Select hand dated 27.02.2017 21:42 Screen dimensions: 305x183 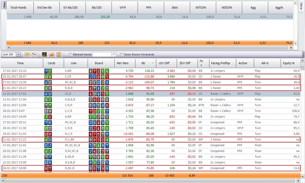(151, 145)
